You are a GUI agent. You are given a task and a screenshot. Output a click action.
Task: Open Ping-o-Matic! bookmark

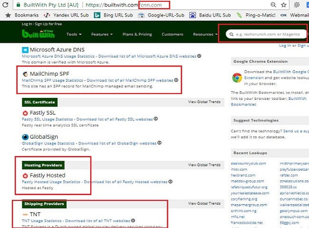256,15
